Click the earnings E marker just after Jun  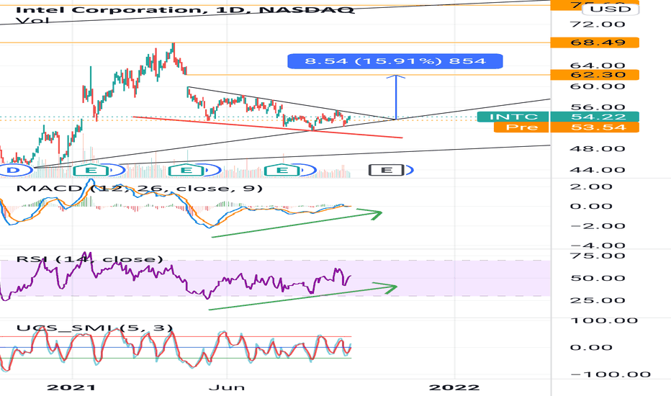tap(282, 171)
